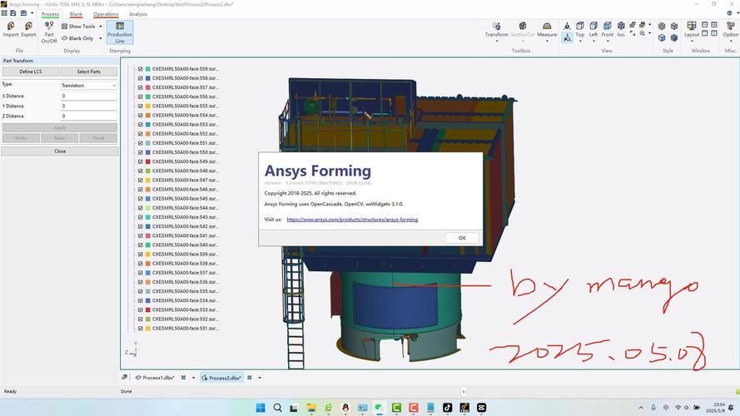Uncheck CXESMRL50A00-face.549 part checkbox

140,161
